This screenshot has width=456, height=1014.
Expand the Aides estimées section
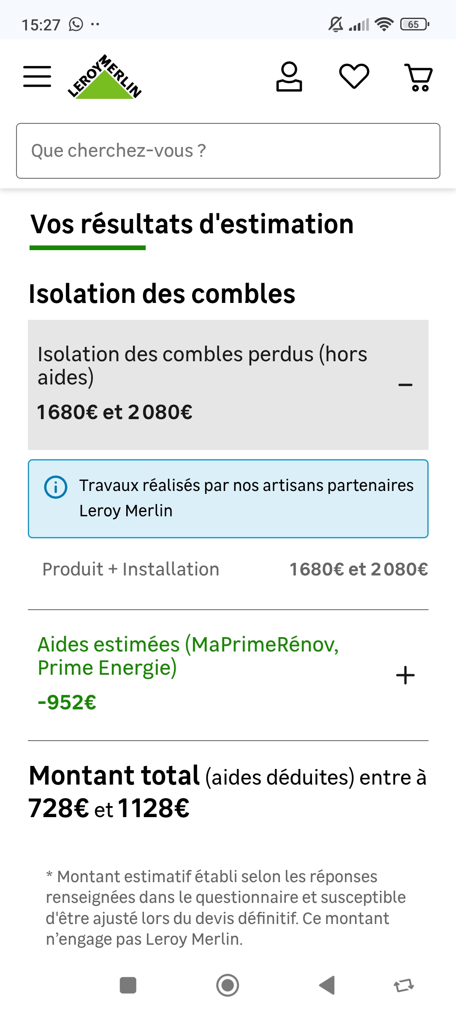click(405, 675)
